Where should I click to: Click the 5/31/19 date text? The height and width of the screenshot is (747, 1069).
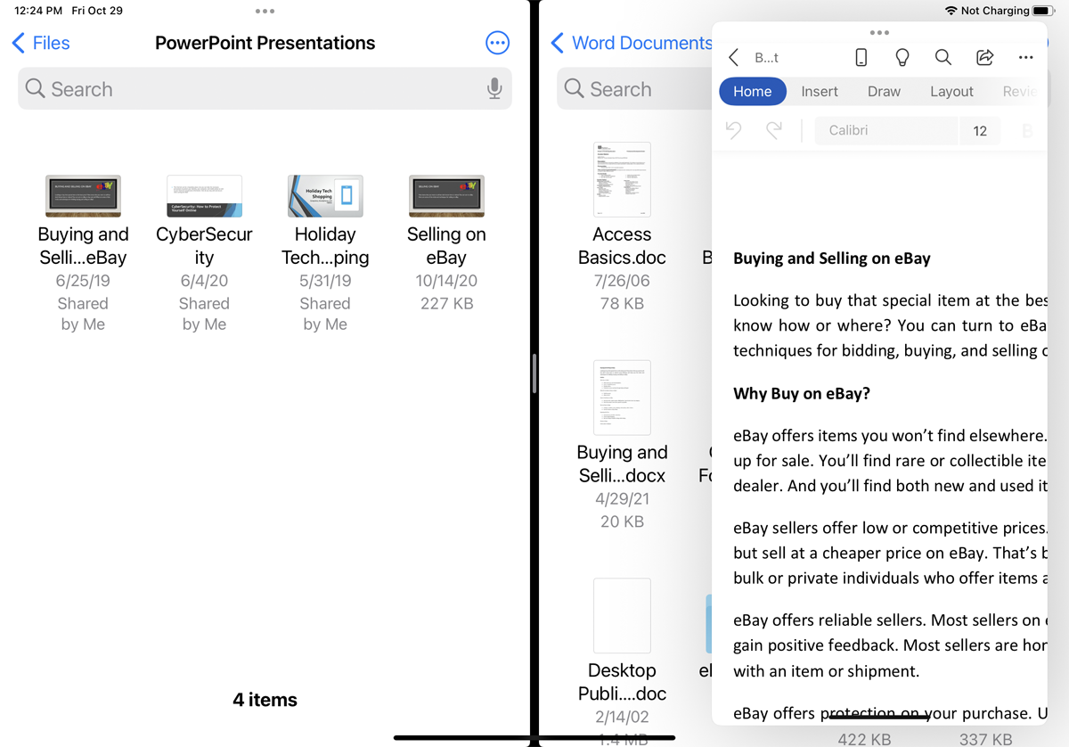click(325, 281)
